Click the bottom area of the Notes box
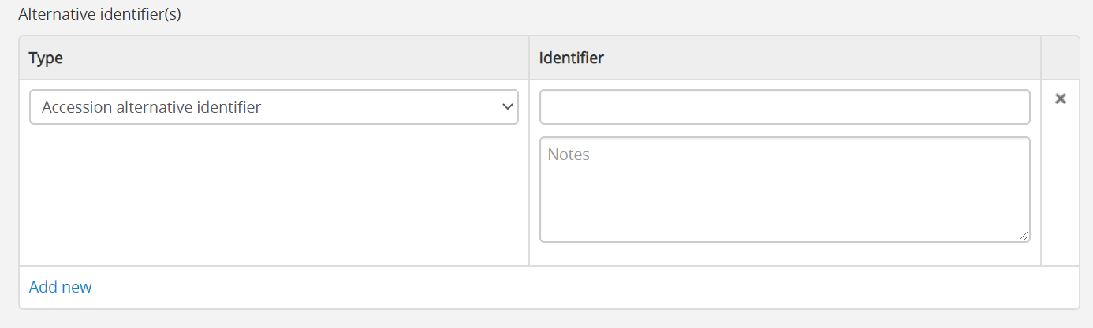This screenshot has width=1093, height=328. (784, 229)
